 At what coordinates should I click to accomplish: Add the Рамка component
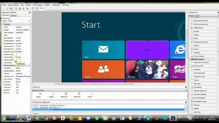[203, 38]
